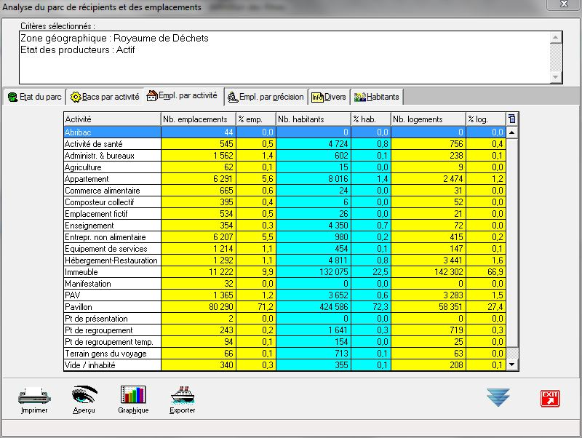Switch to the Habitants tab

[376, 97]
